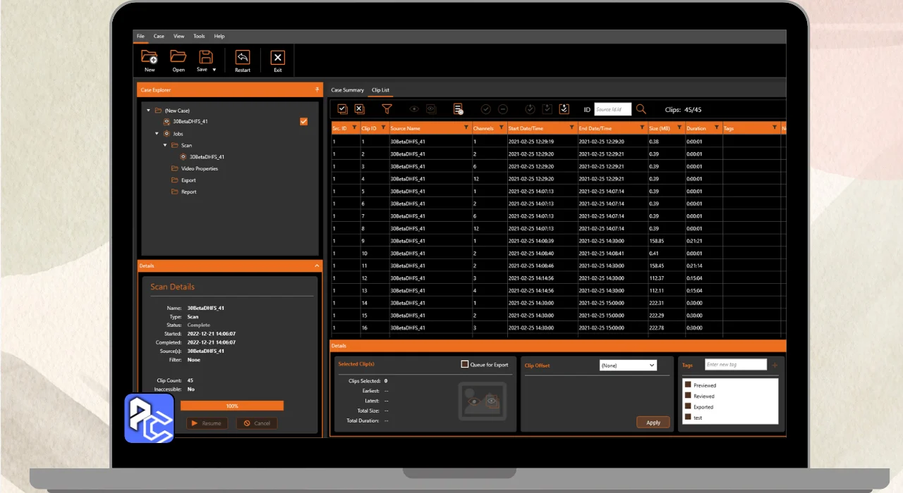Click the Exit toolbar icon

[278, 58]
